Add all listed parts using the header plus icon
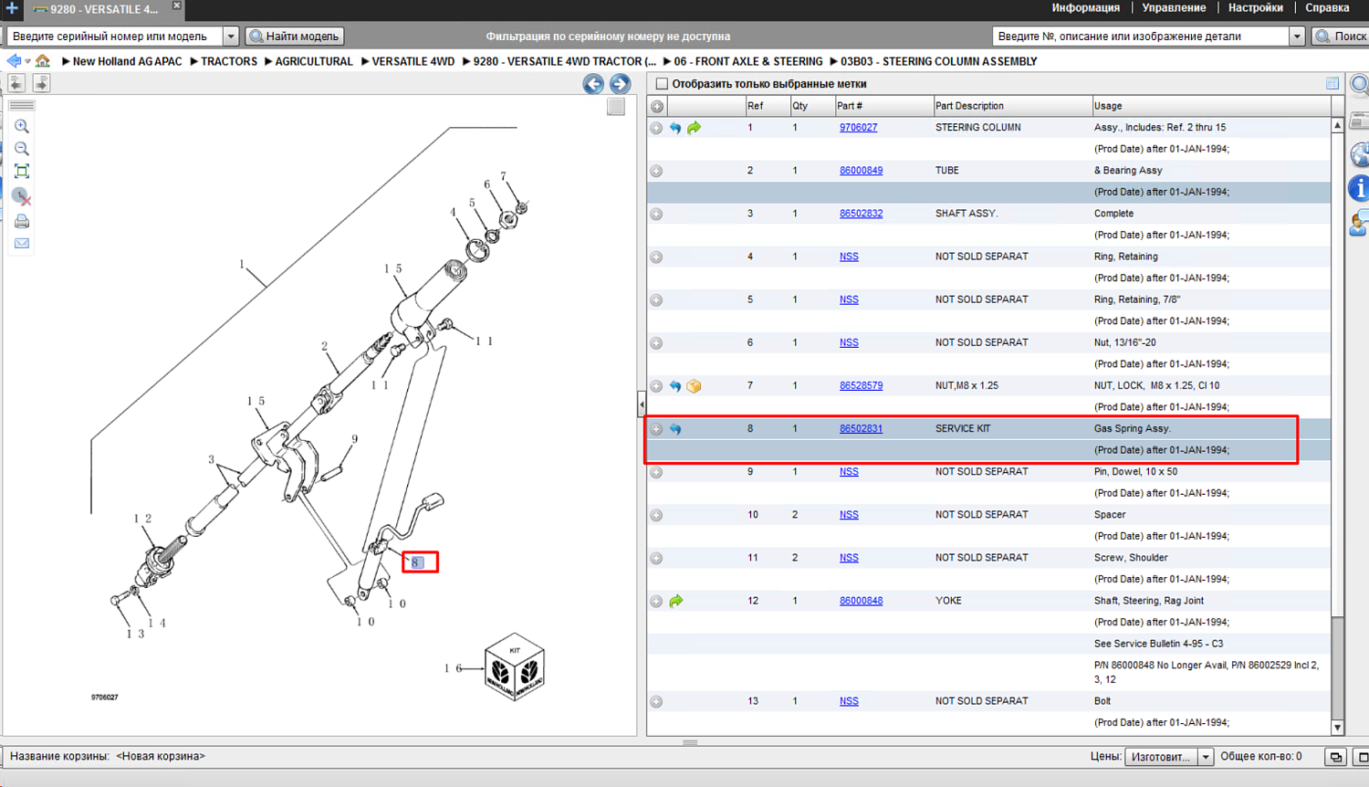Viewport: 1369px width, 787px height. point(657,106)
